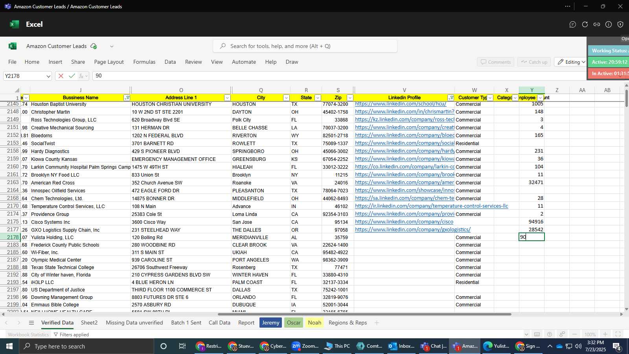Open filter dropdown for City column
629x354 pixels.
point(286,98)
